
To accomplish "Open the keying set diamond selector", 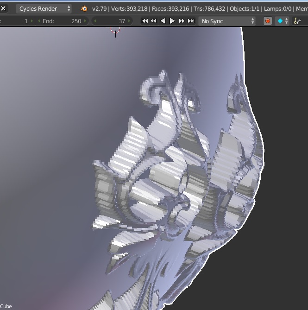I will 283,21.
